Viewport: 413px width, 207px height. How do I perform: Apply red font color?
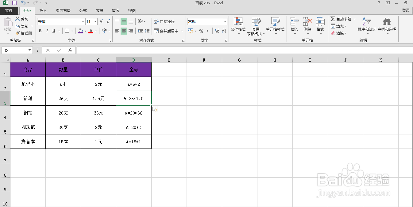coord(91,31)
